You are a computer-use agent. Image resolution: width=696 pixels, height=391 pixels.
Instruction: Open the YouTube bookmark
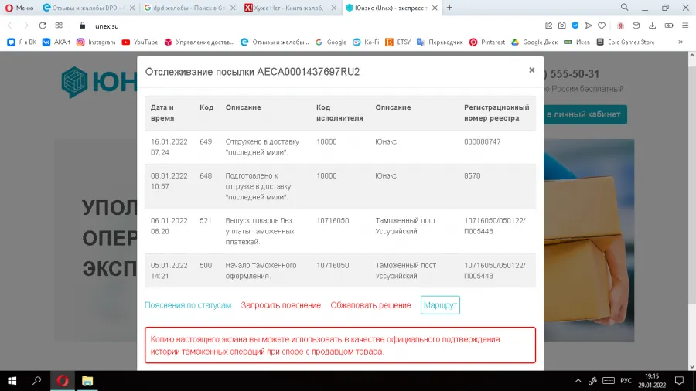pos(140,42)
